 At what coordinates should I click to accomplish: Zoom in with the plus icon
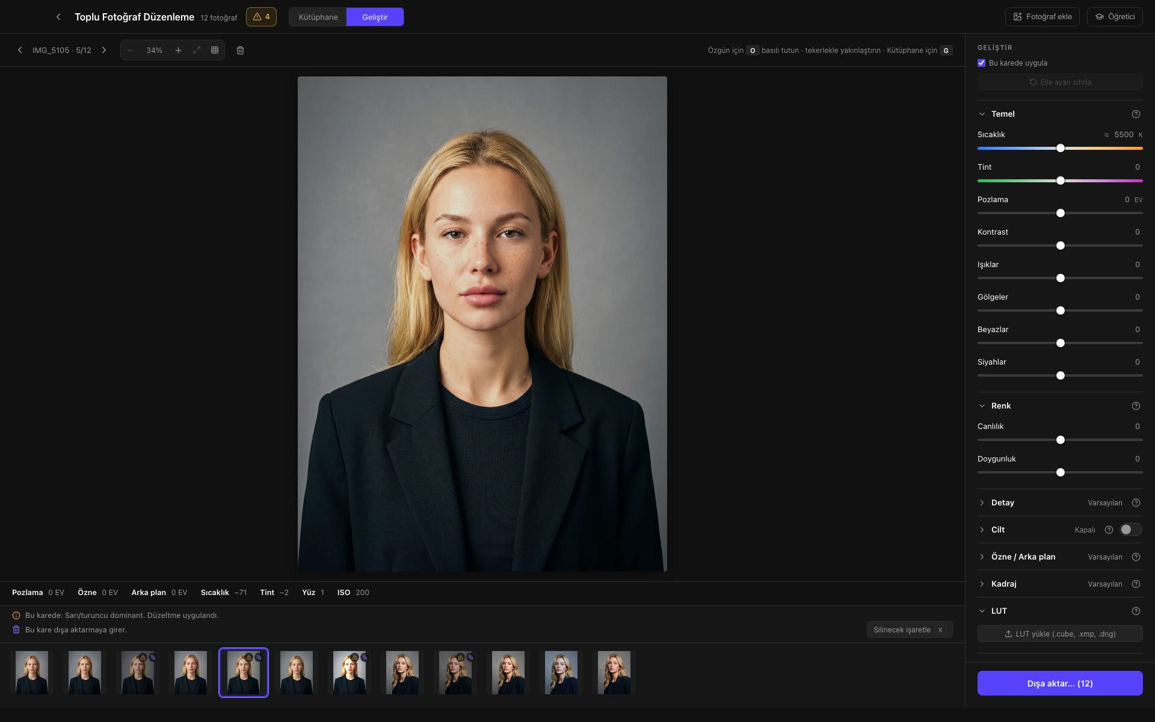(x=178, y=50)
